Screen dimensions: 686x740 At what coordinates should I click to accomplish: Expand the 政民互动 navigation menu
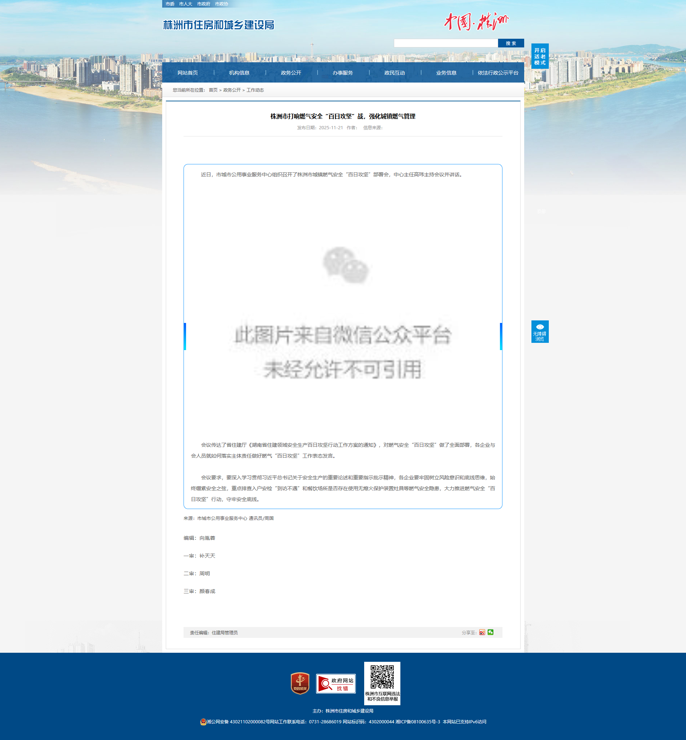[394, 73]
